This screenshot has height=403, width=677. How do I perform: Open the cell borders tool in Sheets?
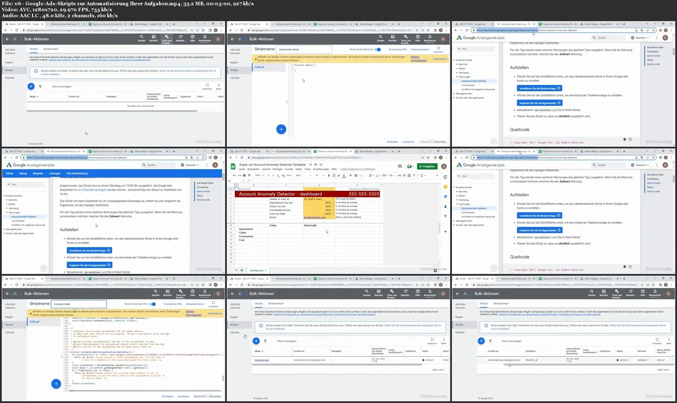click(x=356, y=175)
